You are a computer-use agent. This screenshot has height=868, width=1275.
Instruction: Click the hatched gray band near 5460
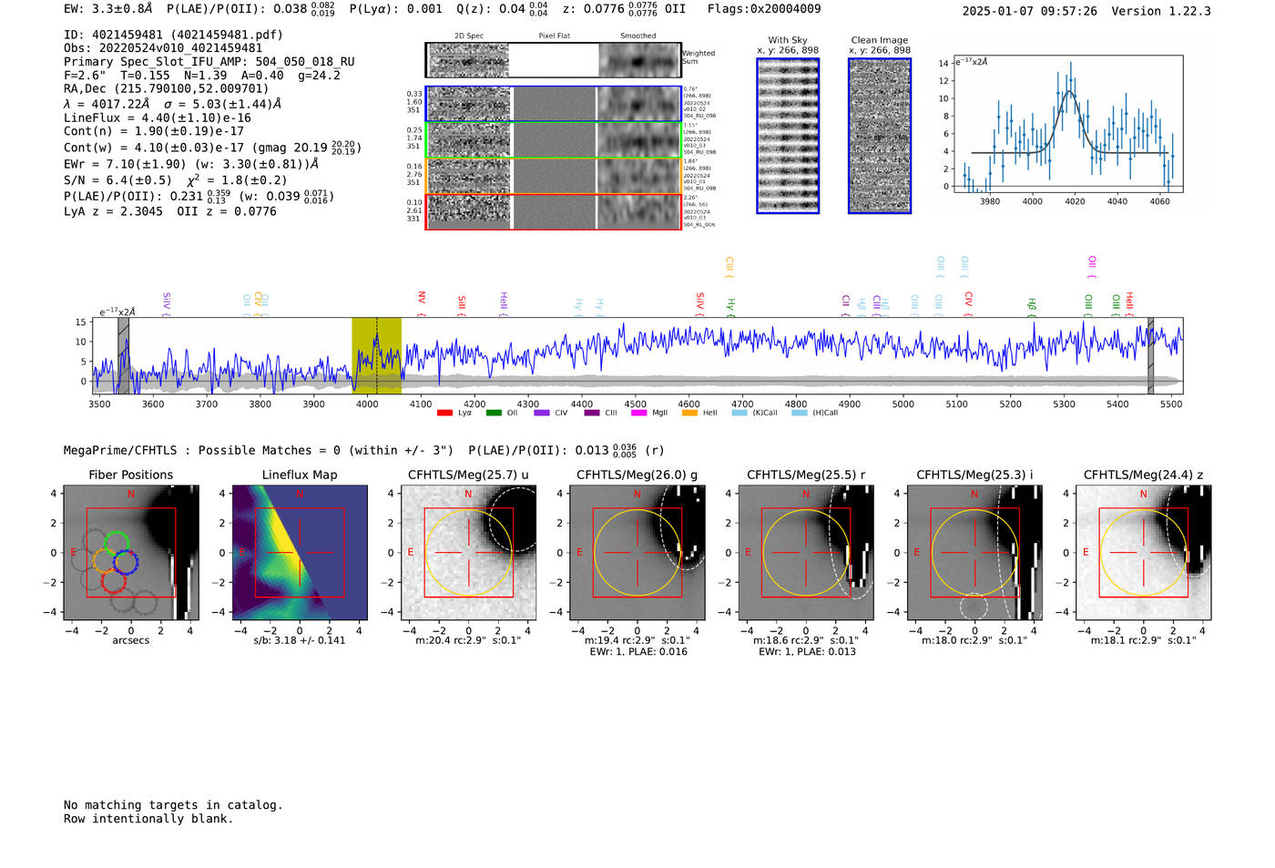[1150, 356]
